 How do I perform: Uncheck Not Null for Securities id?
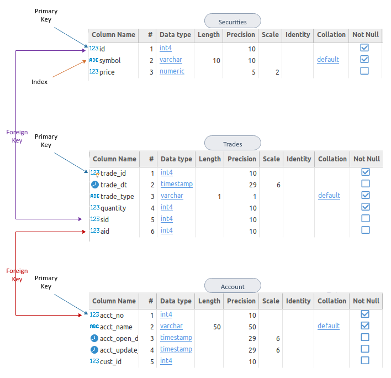[364, 48]
